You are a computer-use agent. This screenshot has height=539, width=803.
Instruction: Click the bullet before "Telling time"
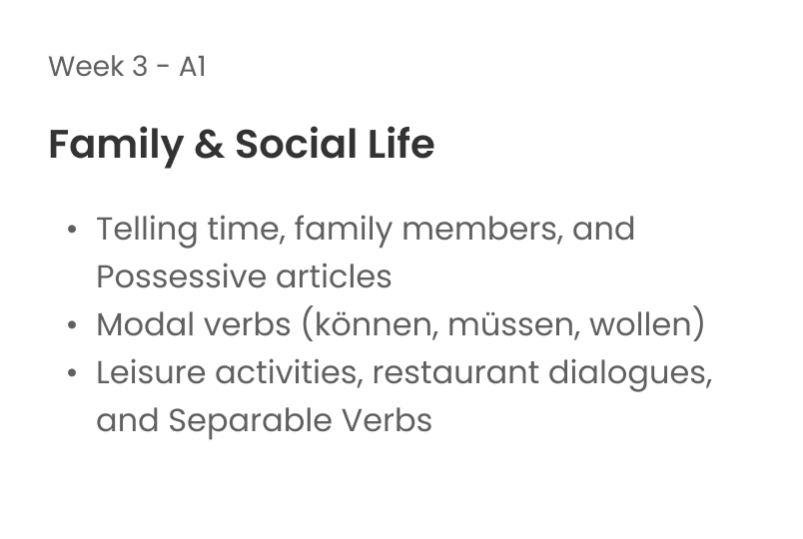74,230
